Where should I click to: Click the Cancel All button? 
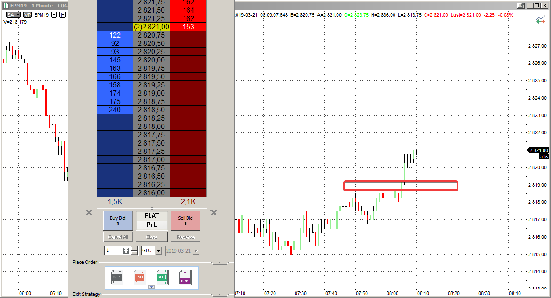tap(118, 237)
